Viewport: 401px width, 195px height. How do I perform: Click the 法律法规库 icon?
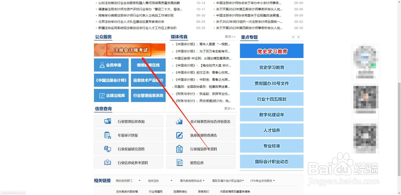(102, 95)
